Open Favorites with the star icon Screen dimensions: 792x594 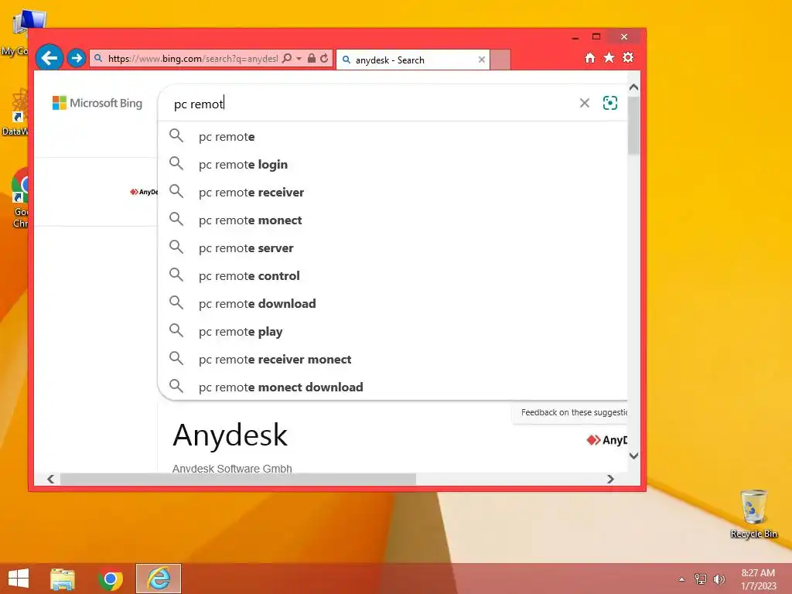tap(609, 57)
